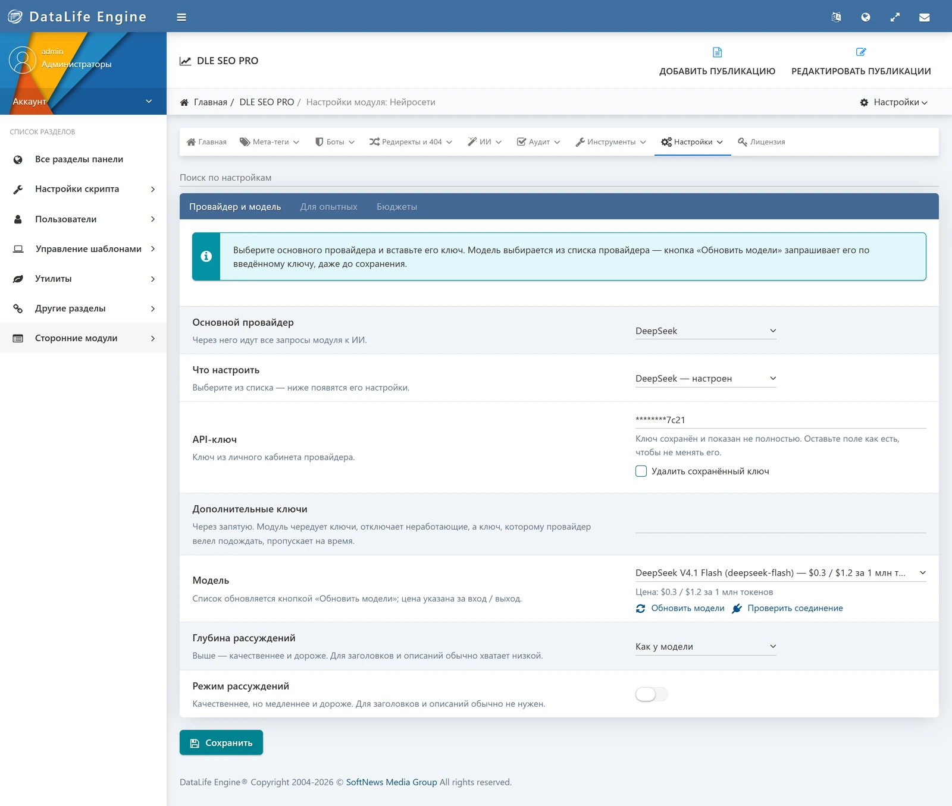Click the DLE SEO PRO breadcrumb link
Image resolution: width=952 pixels, height=806 pixels.
tap(267, 102)
